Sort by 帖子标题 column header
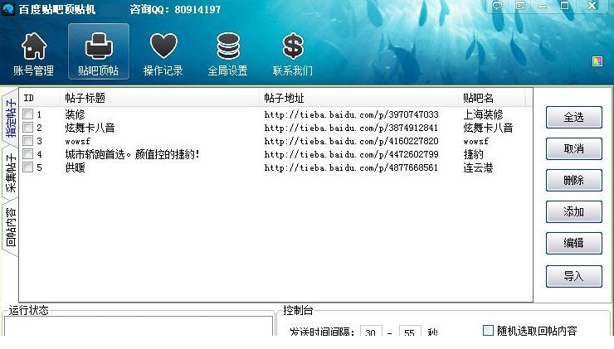The width and height of the screenshot is (614, 349). 160,98
